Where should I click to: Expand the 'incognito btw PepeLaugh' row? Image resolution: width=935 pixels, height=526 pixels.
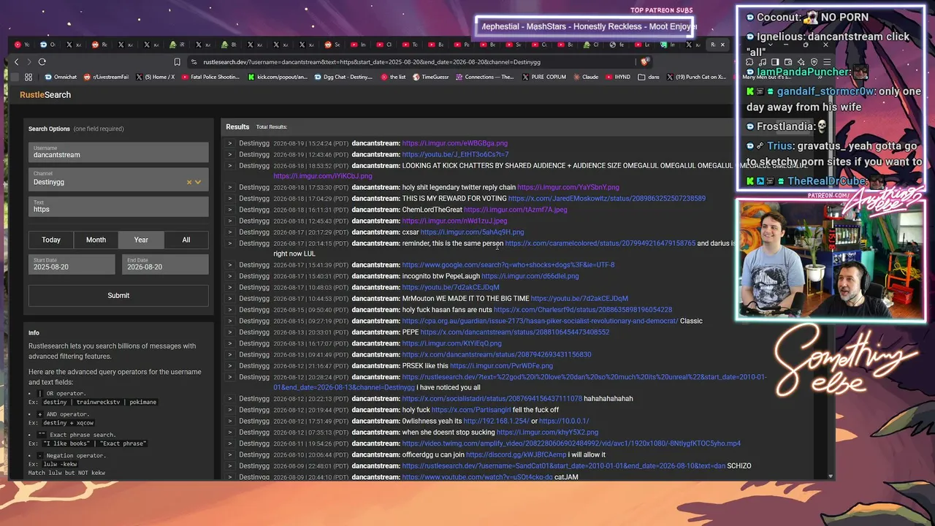229,276
